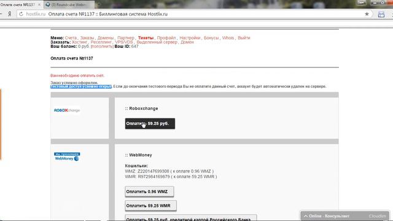Open the Тикеты link
393x221 pixels.
click(146, 38)
